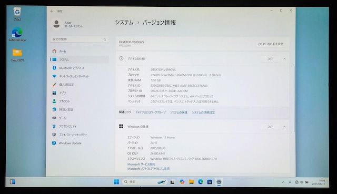The image size is (337, 194).
Task: Click the 時刻と言語 globe icon
Action: [x=54, y=109]
